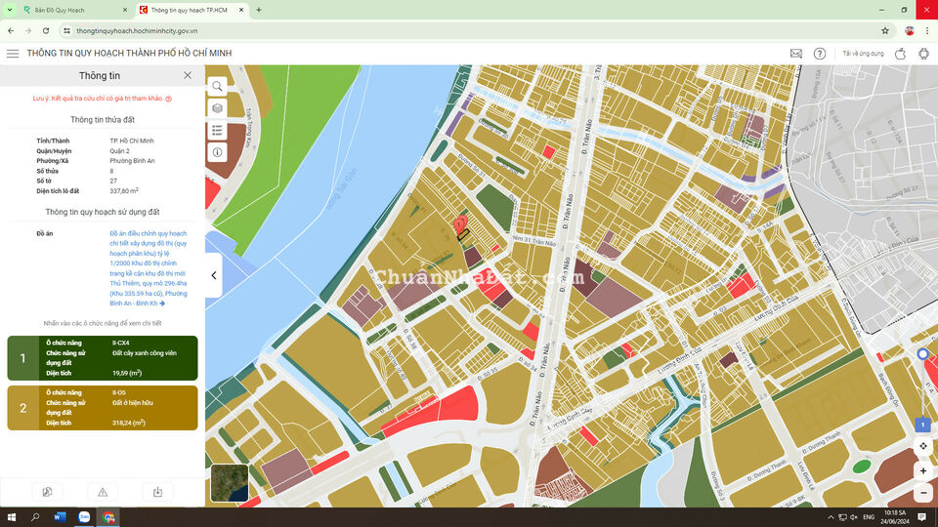This screenshot has width=938, height=527.
Task: Select land-use card 8-O5 existing residential
Action: pos(103,408)
